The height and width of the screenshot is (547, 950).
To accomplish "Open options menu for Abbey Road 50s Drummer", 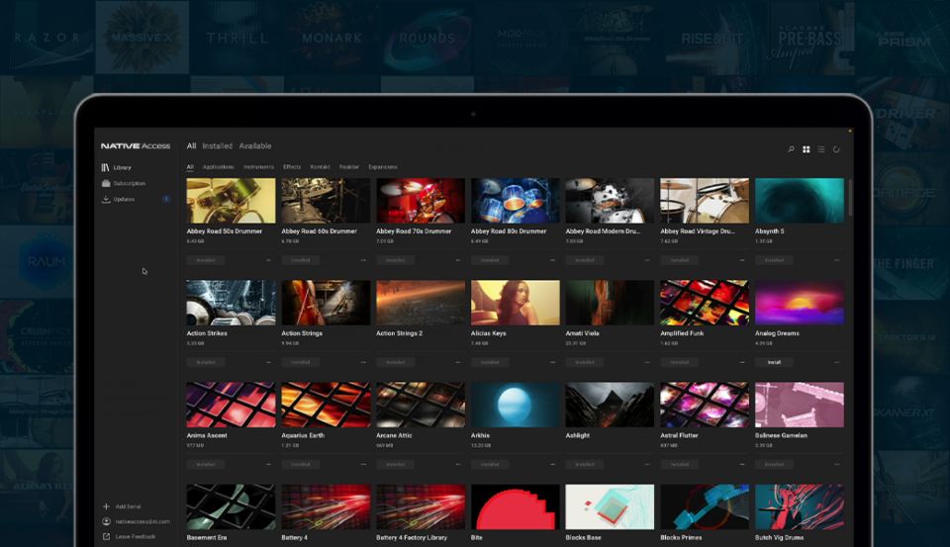I will 268,260.
